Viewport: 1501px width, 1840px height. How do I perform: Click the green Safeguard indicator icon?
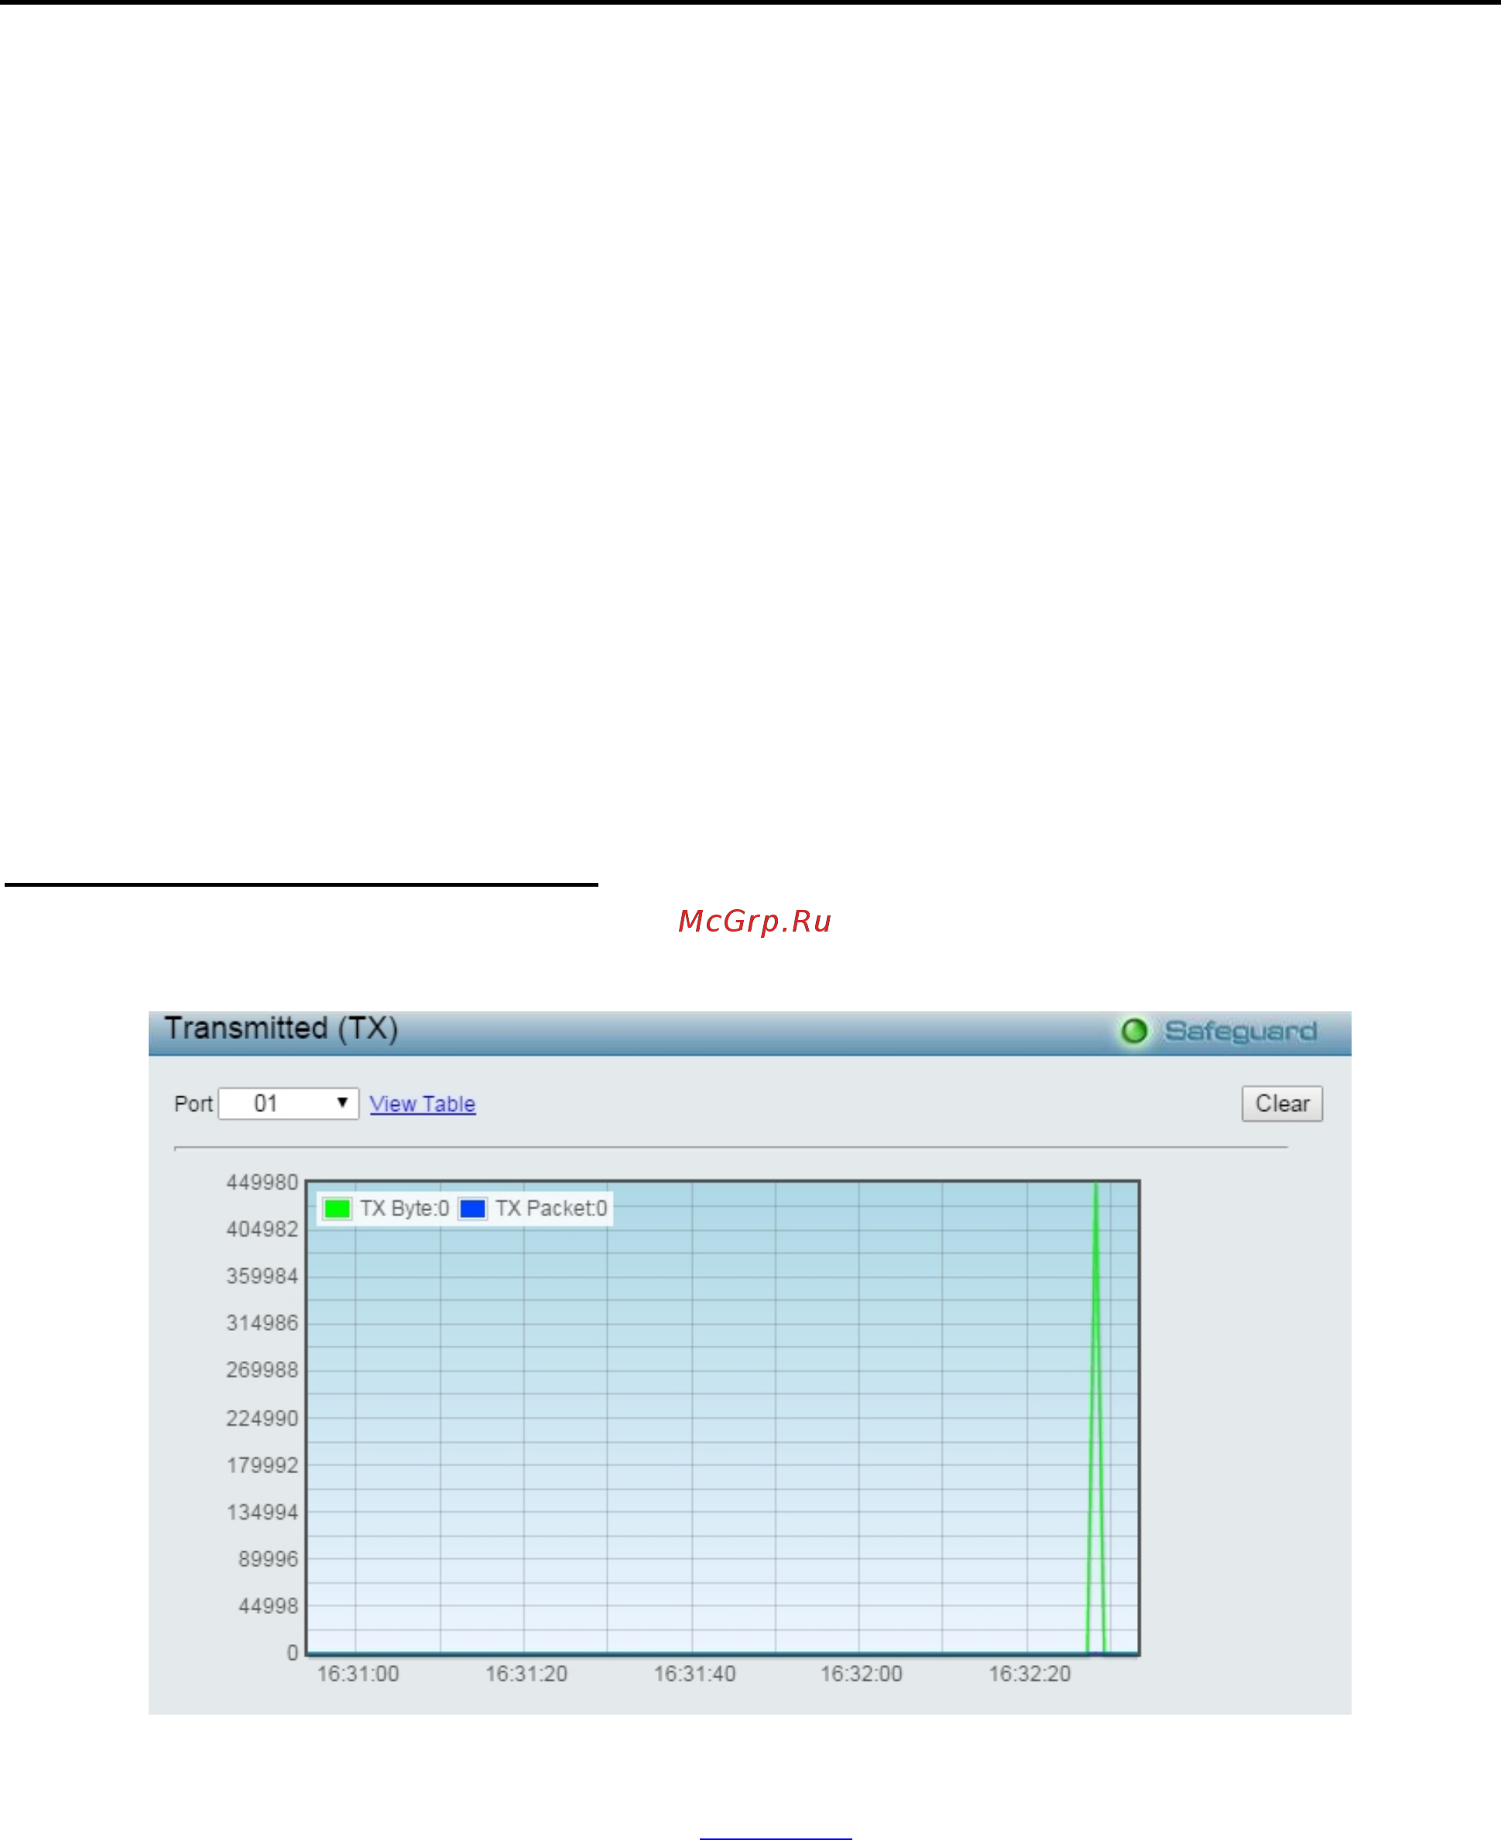[x=1133, y=1030]
